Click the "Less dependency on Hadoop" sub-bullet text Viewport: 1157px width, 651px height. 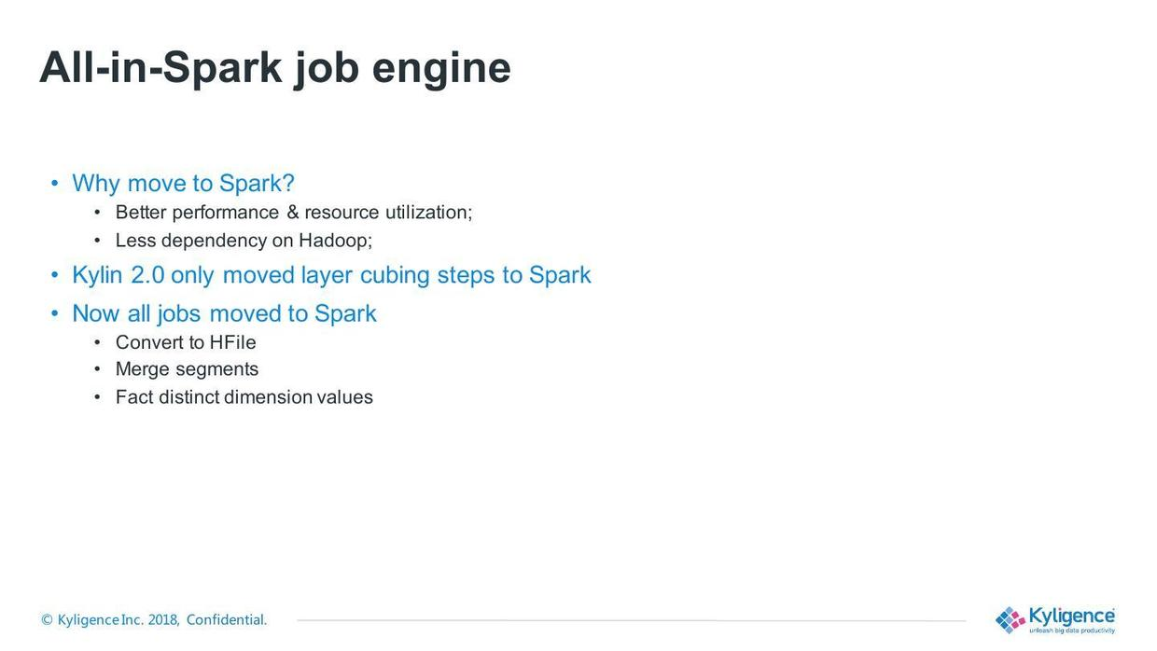pos(243,241)
